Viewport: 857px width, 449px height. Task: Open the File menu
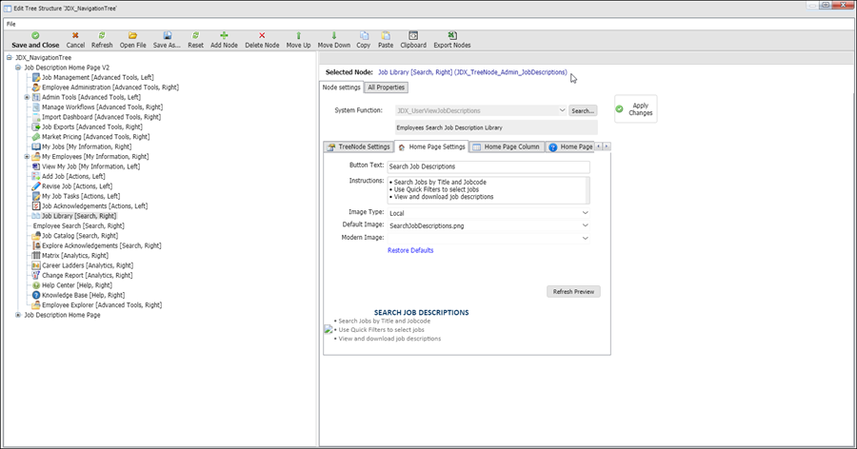pos(11,23)
